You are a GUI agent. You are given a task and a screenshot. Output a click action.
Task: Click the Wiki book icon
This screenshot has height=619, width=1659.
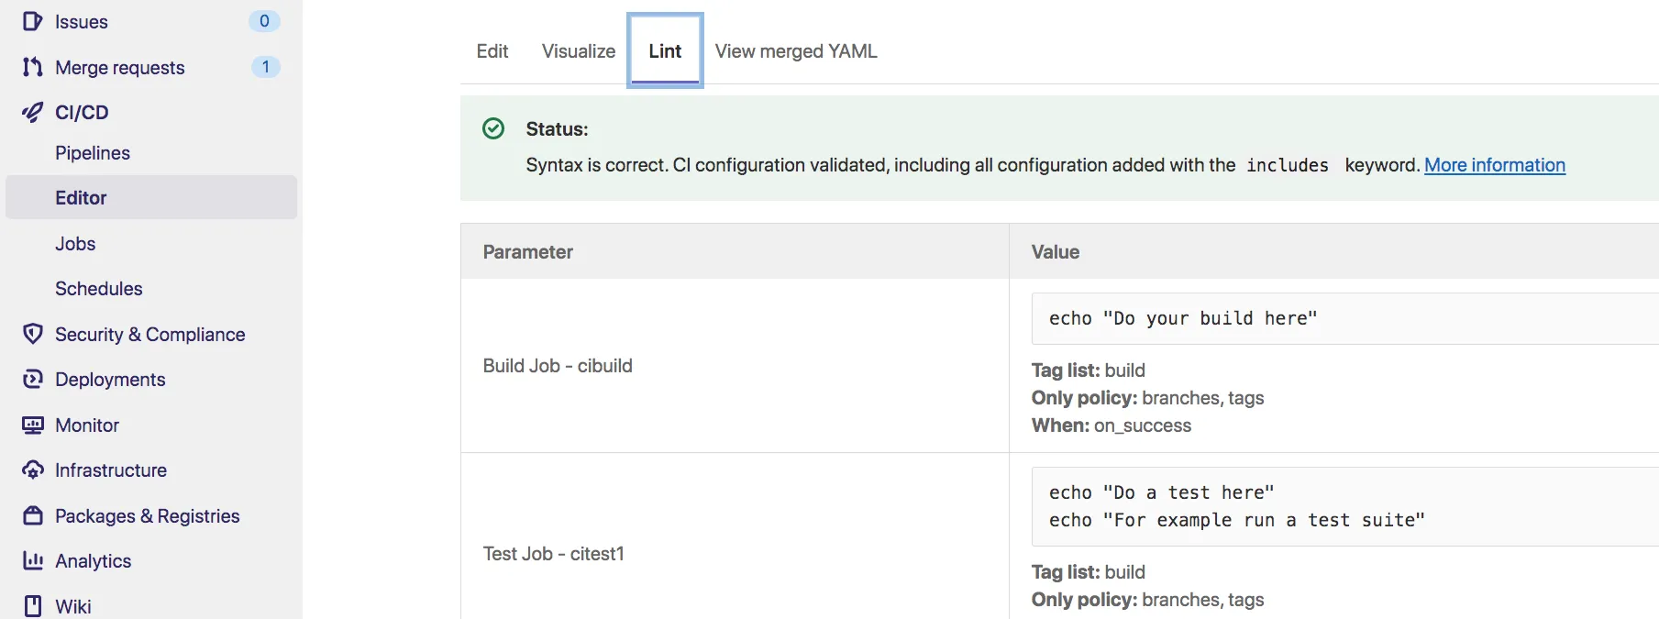pyautogui.click(x=33, y=606)
